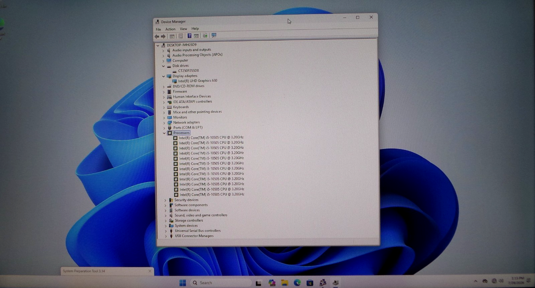The width and height of the screenshot is (535, 288).
Task: Select Storage controllers
Action: [x=189, y=221]
